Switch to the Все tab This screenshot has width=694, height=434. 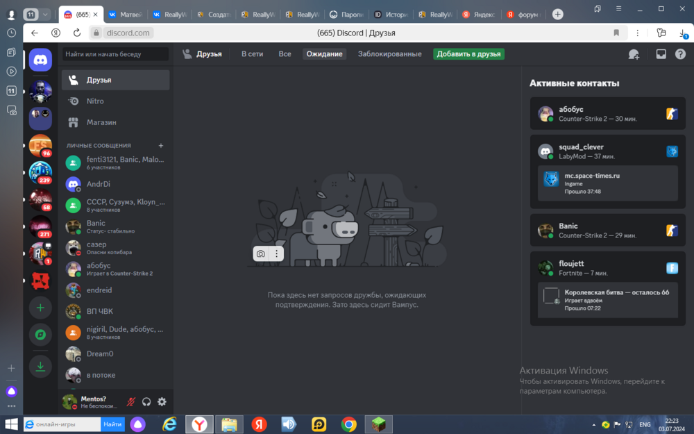[285, 54]
